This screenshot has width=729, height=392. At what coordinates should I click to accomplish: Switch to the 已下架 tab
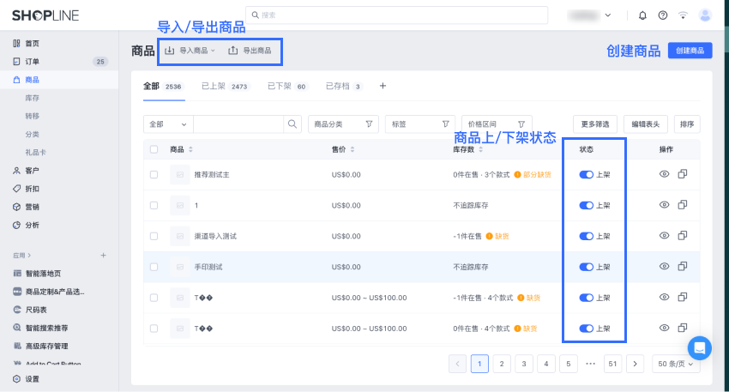(x=286, y=87)
